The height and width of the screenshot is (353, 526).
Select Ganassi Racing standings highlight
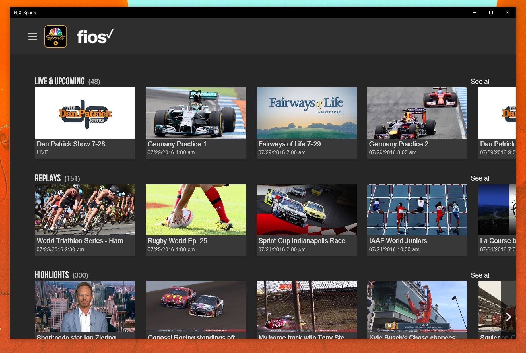(x=195, y=307)
